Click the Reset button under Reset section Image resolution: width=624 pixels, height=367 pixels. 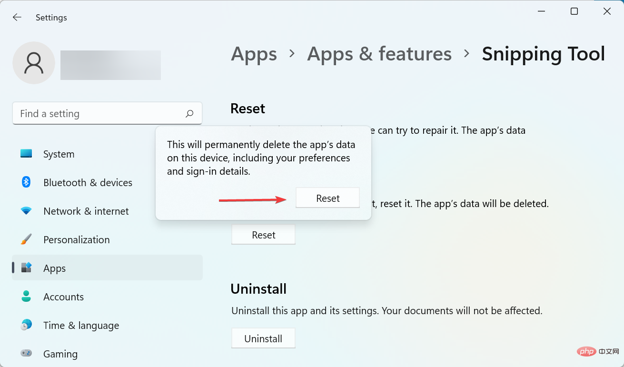pyautogui.click(x=263, y=235)
